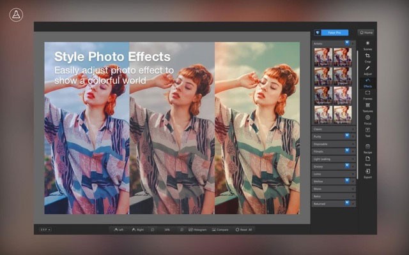This screenshot has width=409, height=255.
Task: Open the Adjust tool
Action: tap(367, 69)
